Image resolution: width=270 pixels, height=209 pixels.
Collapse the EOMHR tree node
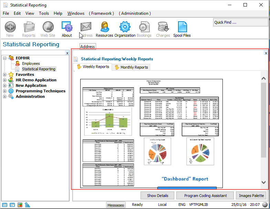[5, 58]
